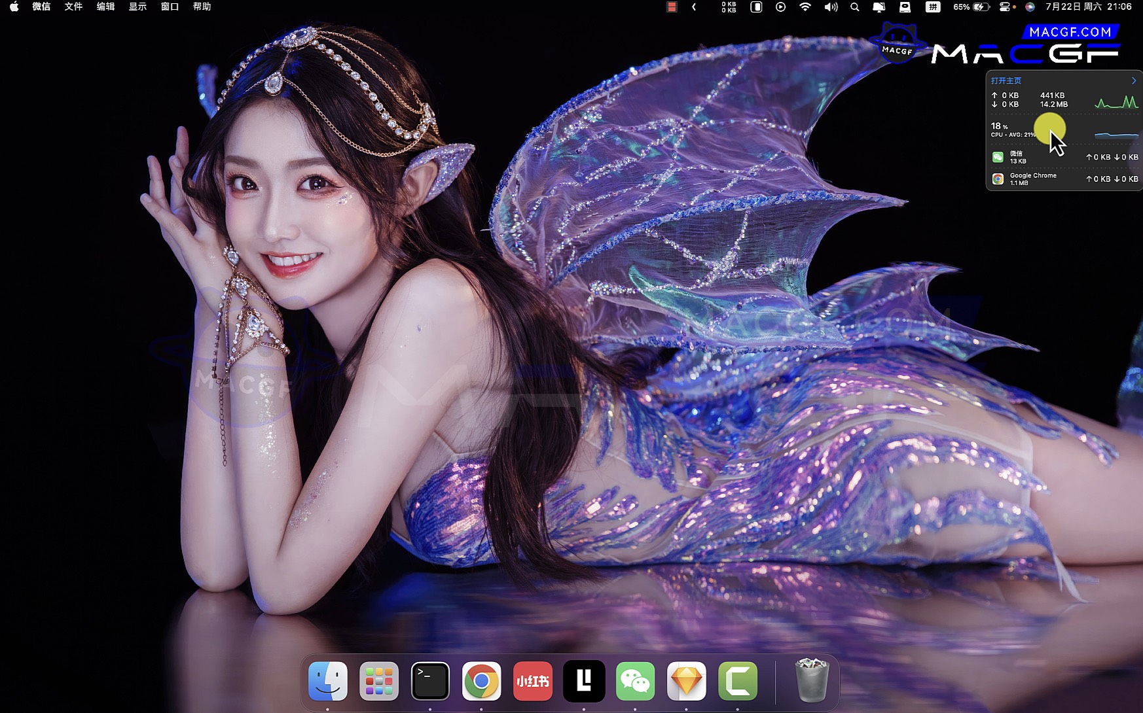Open the Apple menu

(14, 7)
